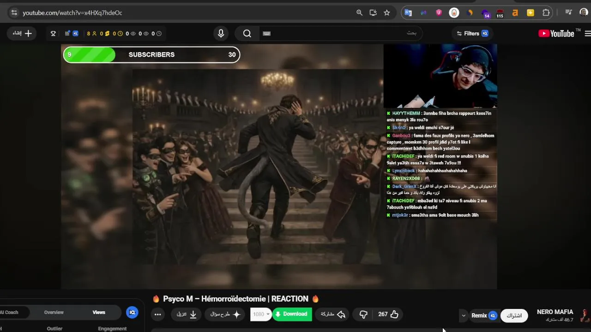Open the NERO MAFIA channel avatar
Screen dimensions: 591x332
[x=585, y=315]
